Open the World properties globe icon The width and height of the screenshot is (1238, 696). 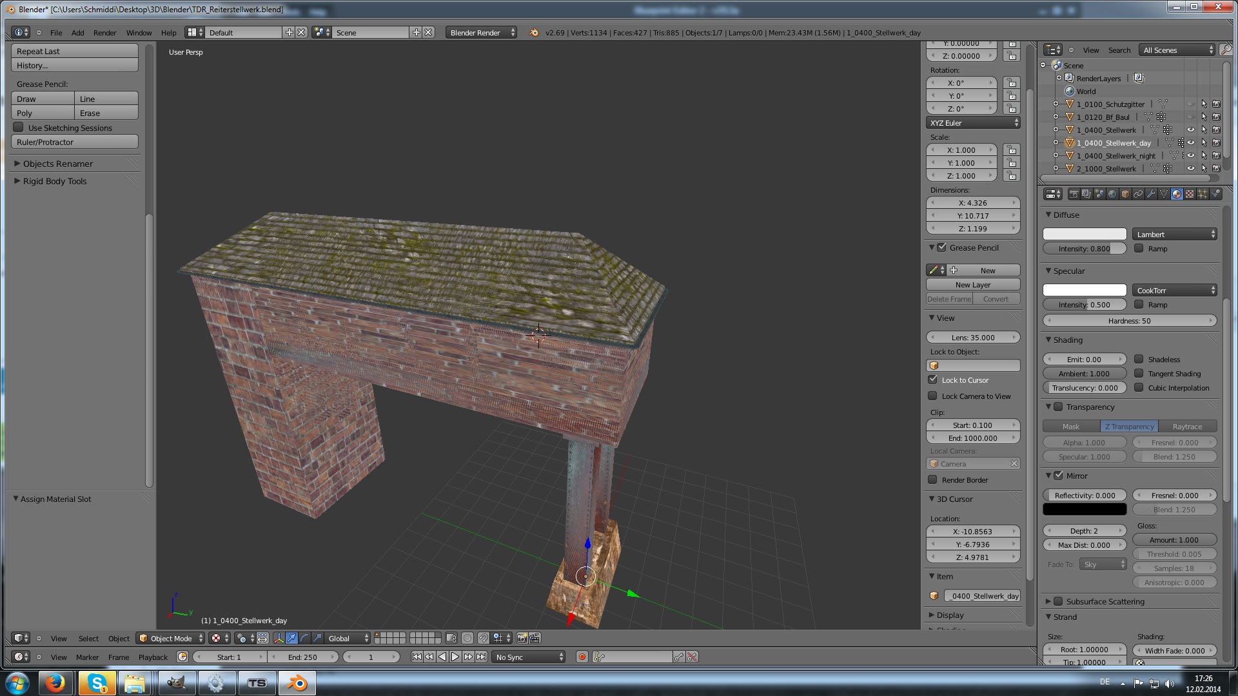click(x=1112, y=194)
